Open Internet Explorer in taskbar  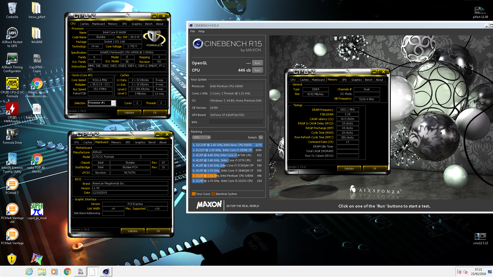[x=29, y=272]
